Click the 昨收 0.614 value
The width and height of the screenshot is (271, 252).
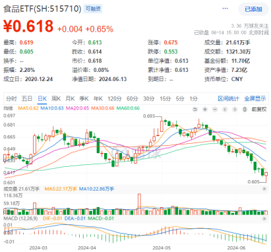tap(95, 51)
